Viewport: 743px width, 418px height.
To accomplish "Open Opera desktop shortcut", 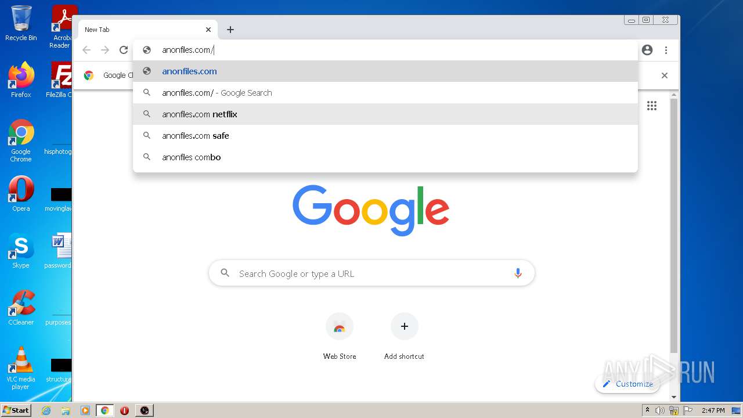I will tap(21, 194).
